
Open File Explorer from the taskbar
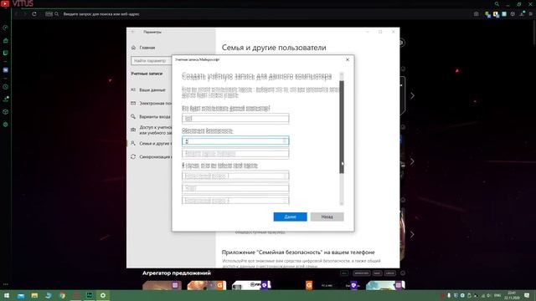[x=34, y=295]
